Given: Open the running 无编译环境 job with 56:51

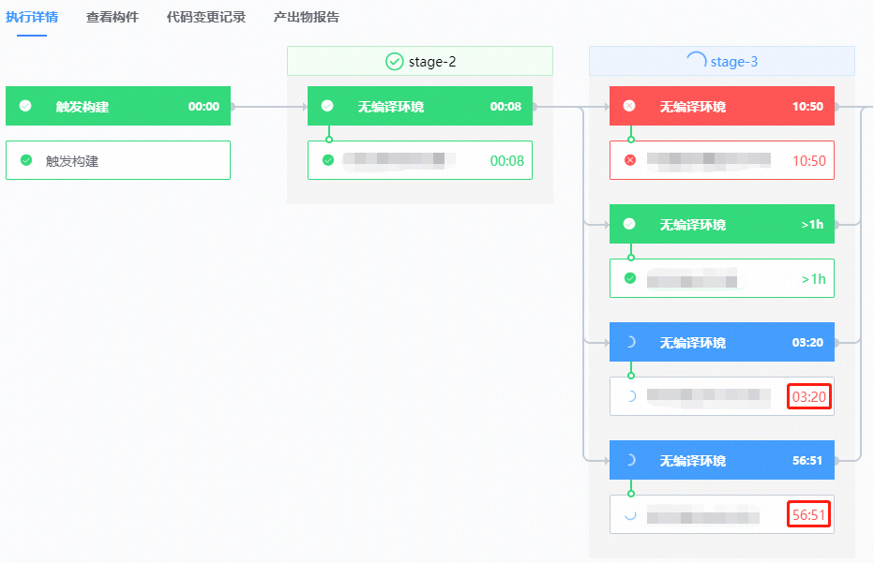Looking at the screenshot, I should (x=722, y=460).
